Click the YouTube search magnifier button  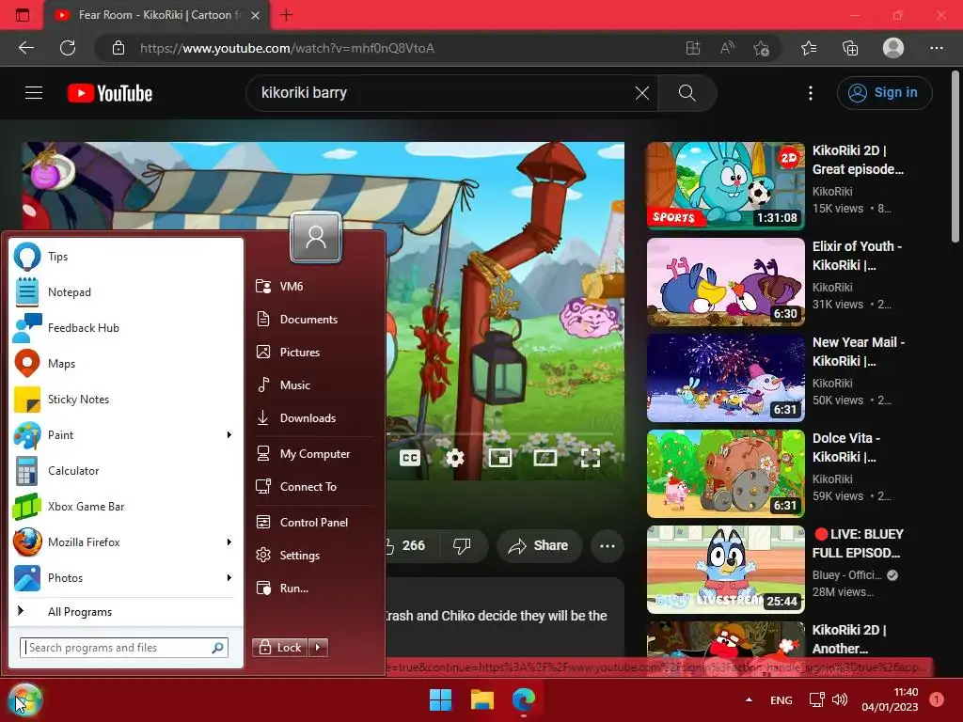click(687, 93)
